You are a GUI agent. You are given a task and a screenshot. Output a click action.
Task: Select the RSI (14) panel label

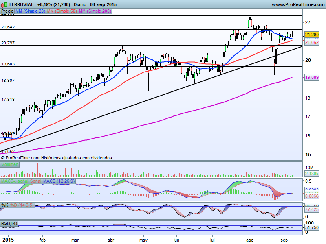point(9,223)
